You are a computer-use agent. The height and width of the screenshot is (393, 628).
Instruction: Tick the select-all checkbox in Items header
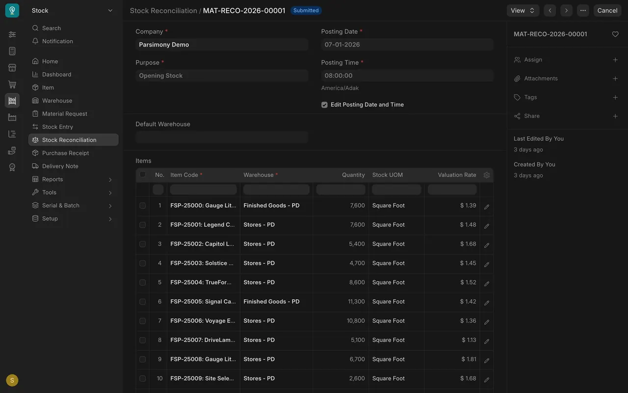pos(143,174)
